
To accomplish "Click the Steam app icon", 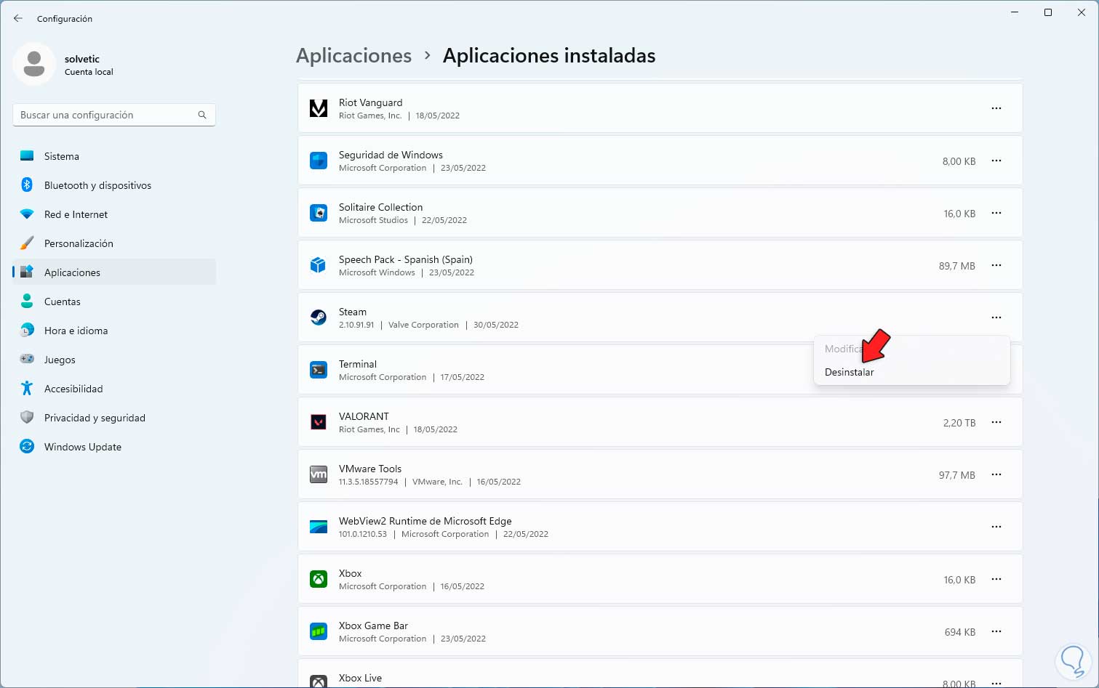I will (x=319, y=317).
